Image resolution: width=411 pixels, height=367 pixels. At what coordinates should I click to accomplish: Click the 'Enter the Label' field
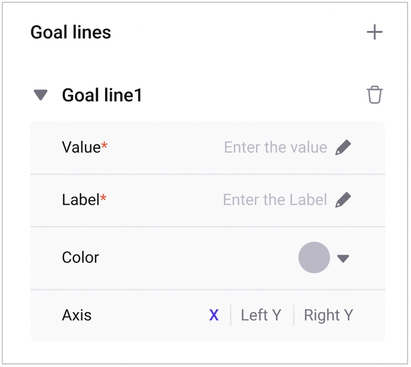click(x=275, y=200)
